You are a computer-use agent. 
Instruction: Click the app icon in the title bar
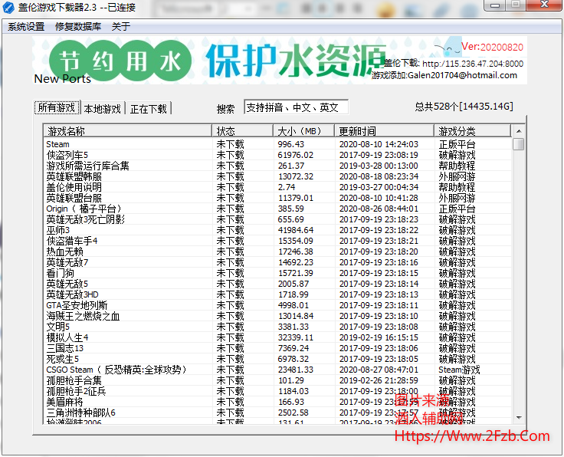point(8,8)
